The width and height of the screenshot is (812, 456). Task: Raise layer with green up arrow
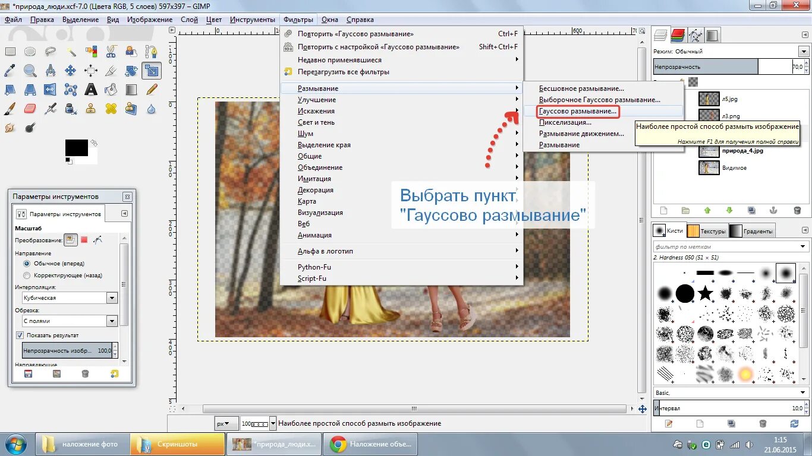click(x=707, y=210)
